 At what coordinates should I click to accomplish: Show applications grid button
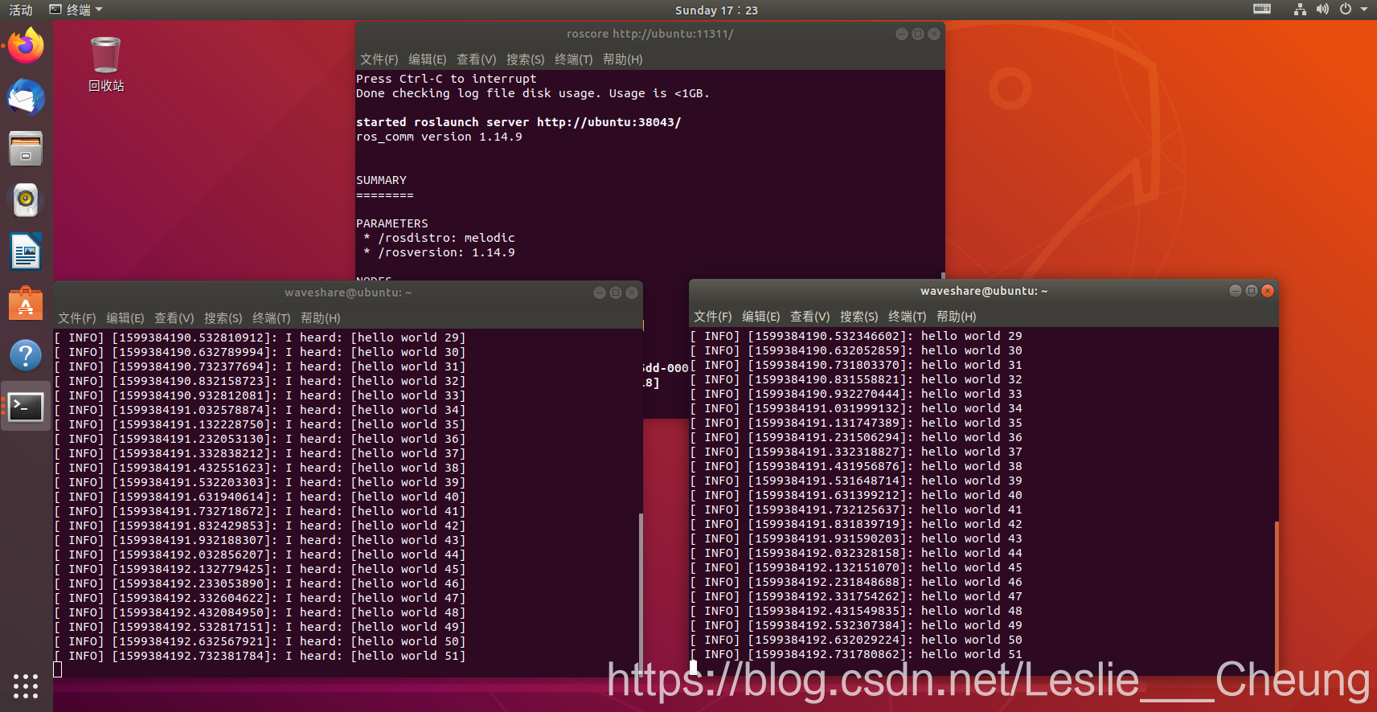point(26,685)
